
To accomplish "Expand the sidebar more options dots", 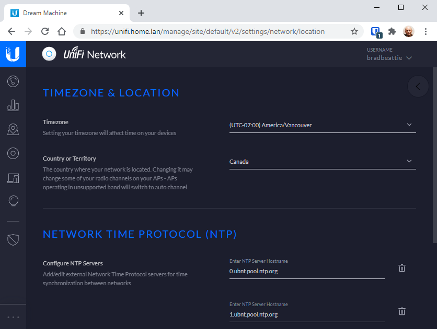I will click(x=13, y=317).
